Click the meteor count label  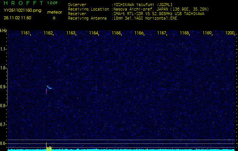click(x=54, y=12)
